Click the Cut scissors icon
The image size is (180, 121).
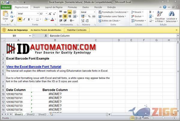[x=12, y=12]
